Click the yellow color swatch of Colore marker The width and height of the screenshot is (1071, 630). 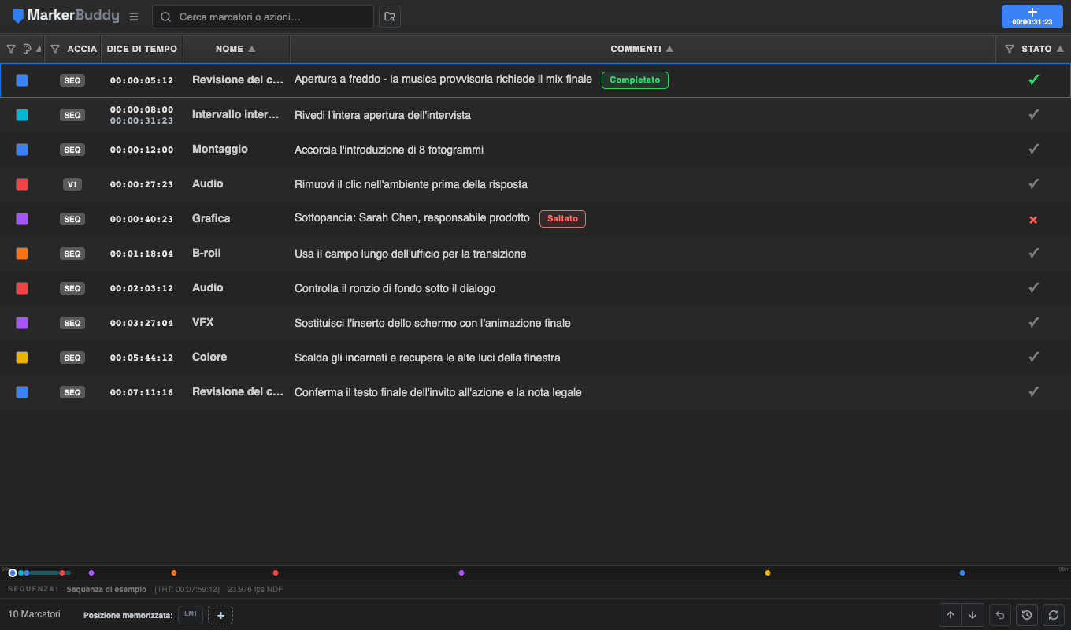pyautogui.click(x=22, y=358)
